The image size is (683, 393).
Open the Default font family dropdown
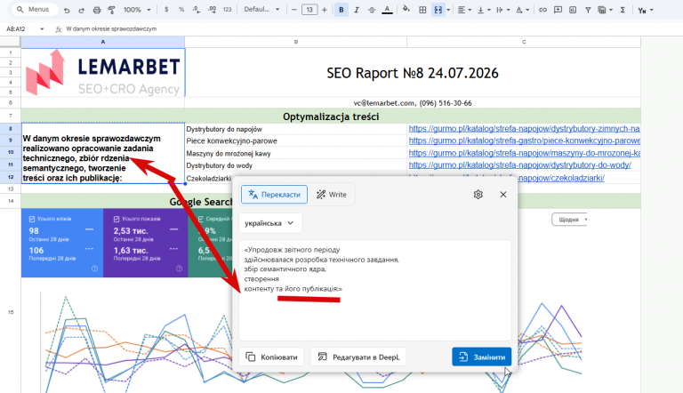[x=261, y=10]
